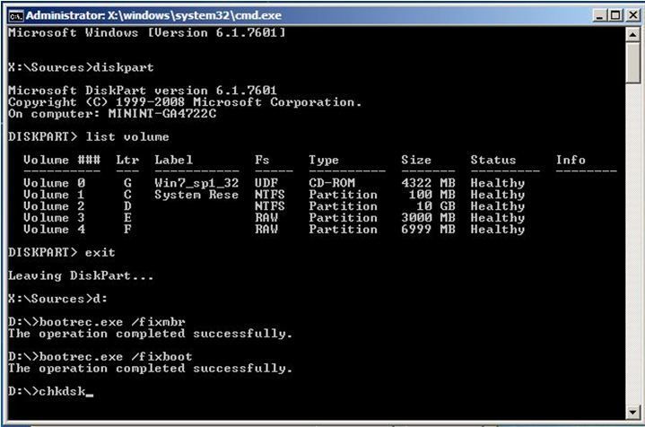Maximize the command prompt window

click(614, 15)
